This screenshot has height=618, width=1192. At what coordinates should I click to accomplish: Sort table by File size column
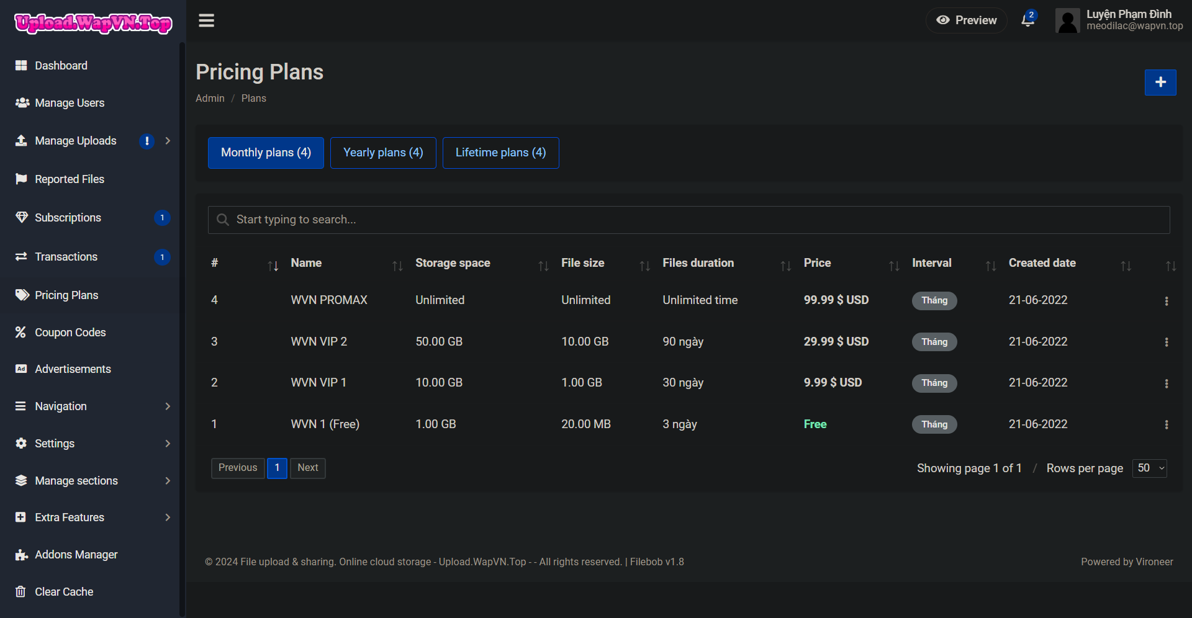[x=644, y=266]
